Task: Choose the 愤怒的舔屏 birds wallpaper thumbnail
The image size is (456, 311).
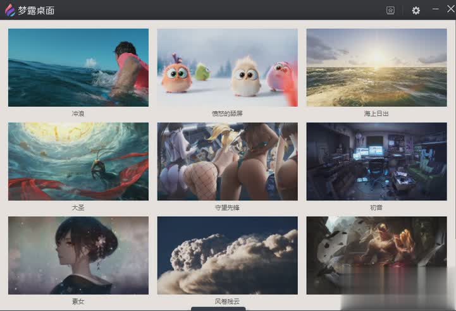Action: pyautogui.click(x=227, y=68)
